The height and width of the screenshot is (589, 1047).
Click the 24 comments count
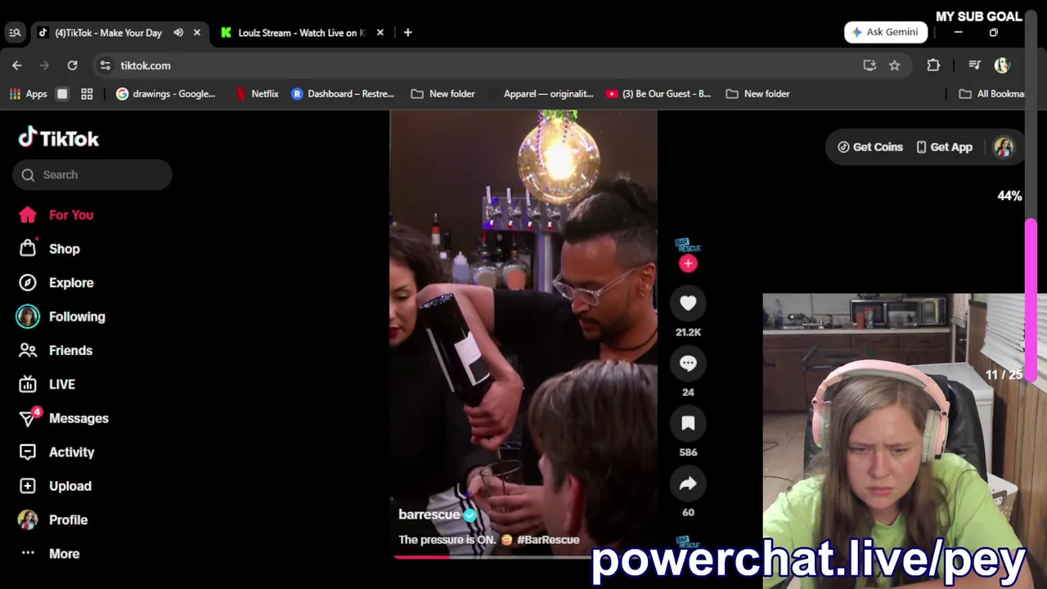688,392
